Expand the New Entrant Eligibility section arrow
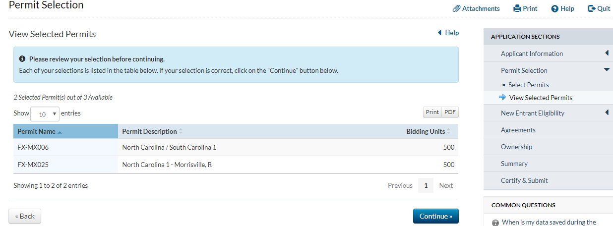The width and height of the screenshot is (613, 226). coord(607,113)
